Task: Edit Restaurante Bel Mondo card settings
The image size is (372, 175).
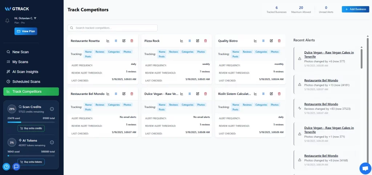Action: coord(124,93)
